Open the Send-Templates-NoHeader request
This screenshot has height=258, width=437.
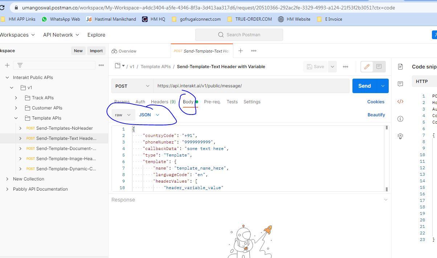click(60, 128)
